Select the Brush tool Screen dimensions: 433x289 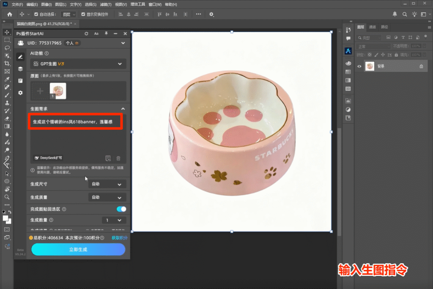[7, 95]
